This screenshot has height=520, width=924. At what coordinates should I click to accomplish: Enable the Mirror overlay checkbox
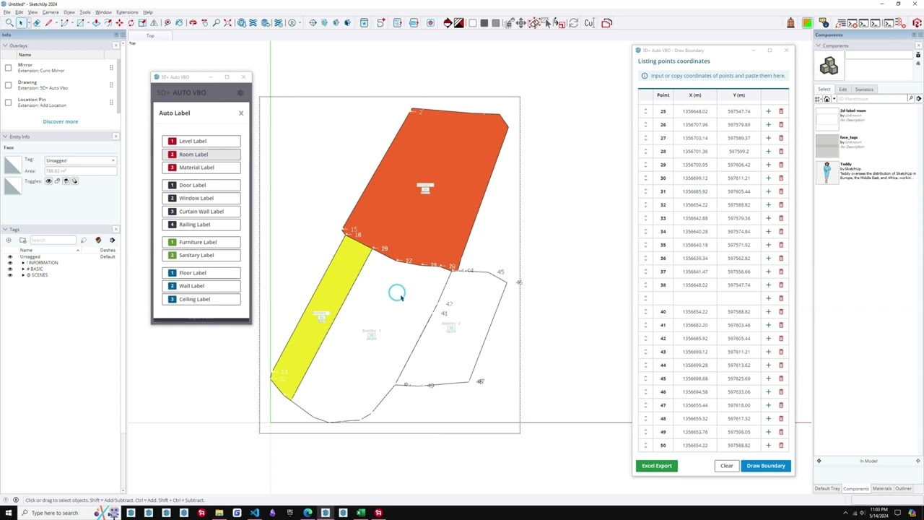(x=9, y=68)
